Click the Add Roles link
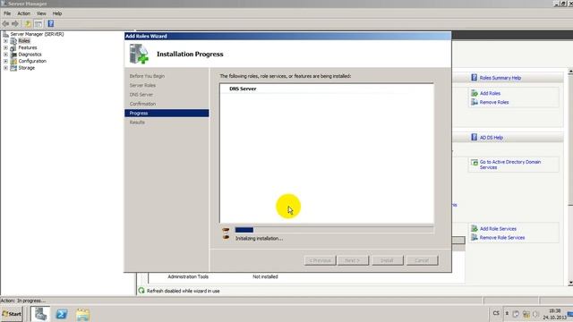The image size is (573, 322). pos(490,93)
